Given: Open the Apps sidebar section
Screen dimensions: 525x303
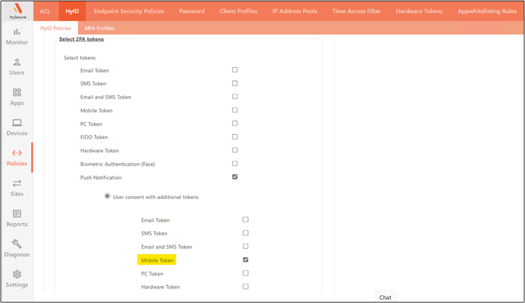Looking at the screenshot, I should click(x=17, y=97).
